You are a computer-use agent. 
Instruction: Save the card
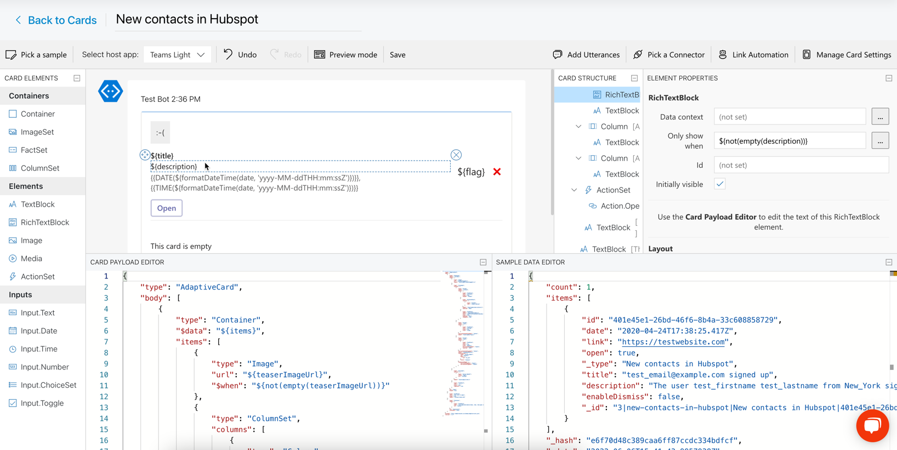pos(398,54)
